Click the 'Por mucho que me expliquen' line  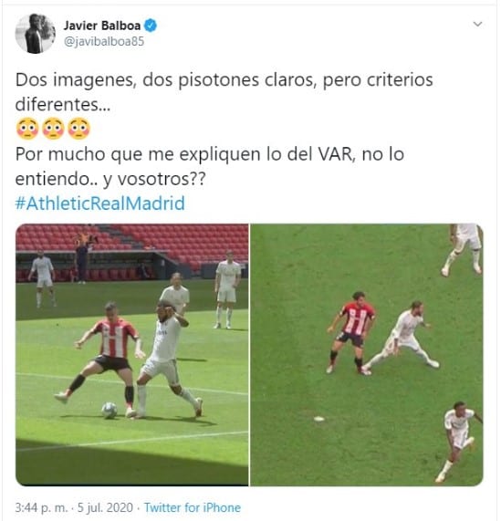(210, 154)
